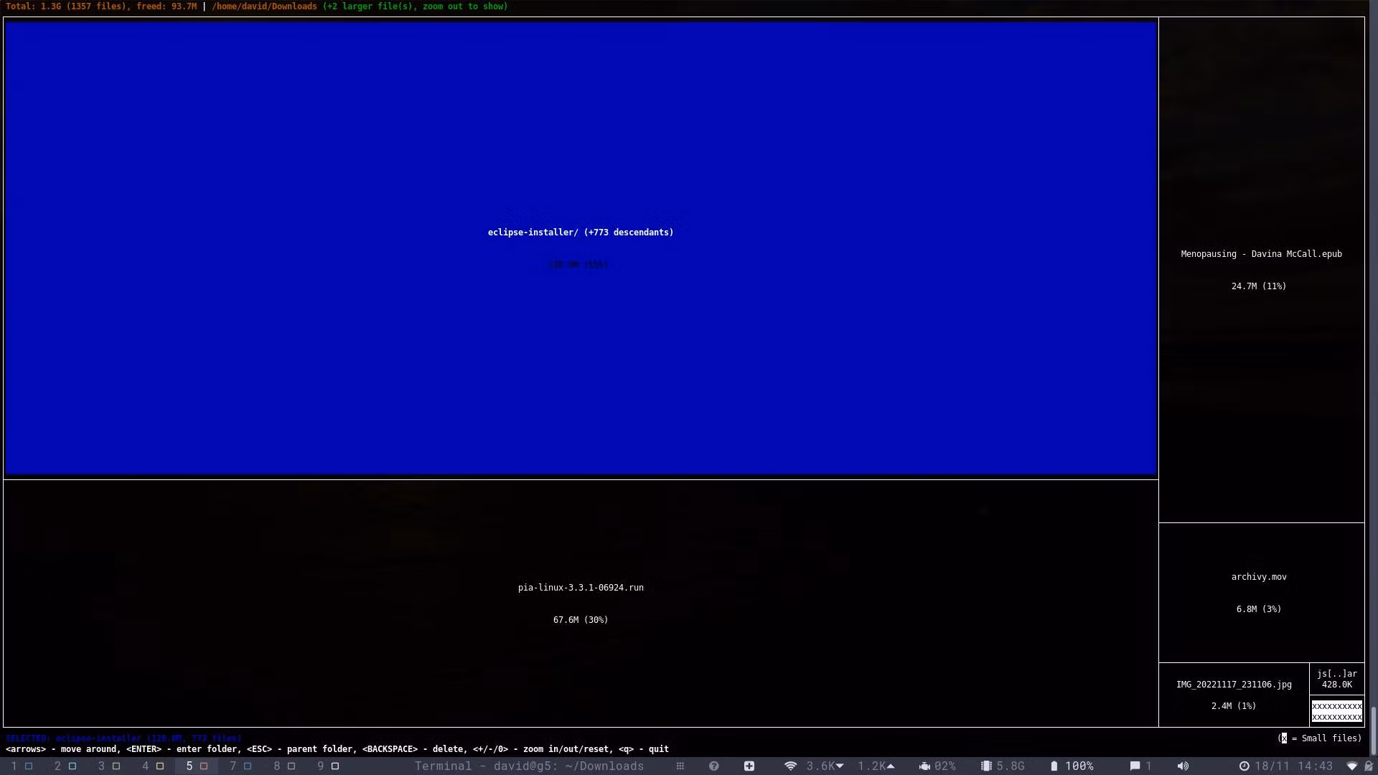Click the notification chat bubble icon

click(1135, 766)
